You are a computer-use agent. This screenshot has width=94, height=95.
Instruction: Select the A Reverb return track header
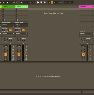[x=86, y=6]
